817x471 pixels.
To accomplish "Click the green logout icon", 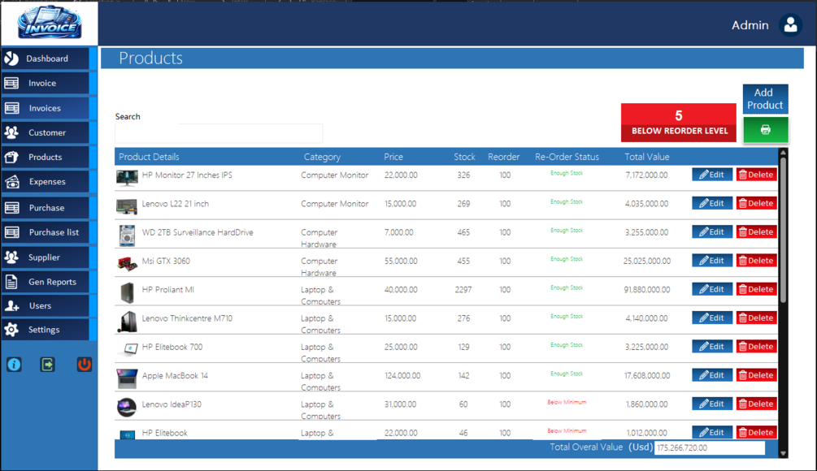I will (47, 365).
